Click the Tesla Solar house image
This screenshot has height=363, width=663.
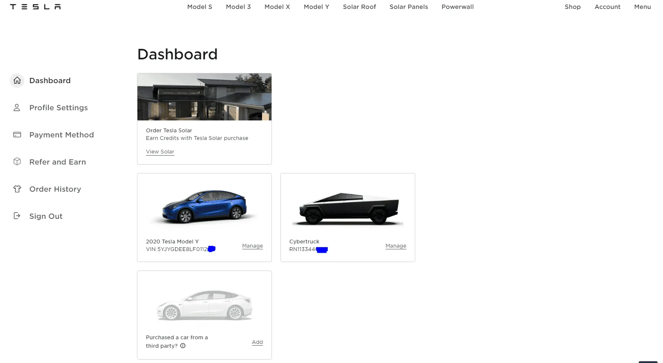(204, 97)
